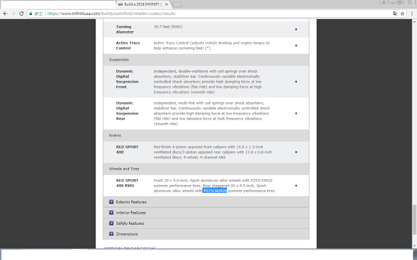Viewport: 417px width, 260px height.
Task: Click the RED SPORT 400 brakes label
Action: click(x=127, y=150)
